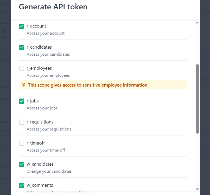This screenshot has width=210, height=195.
Task: Click the sensitive employee information warning banner
Action: tap(103, 85)
